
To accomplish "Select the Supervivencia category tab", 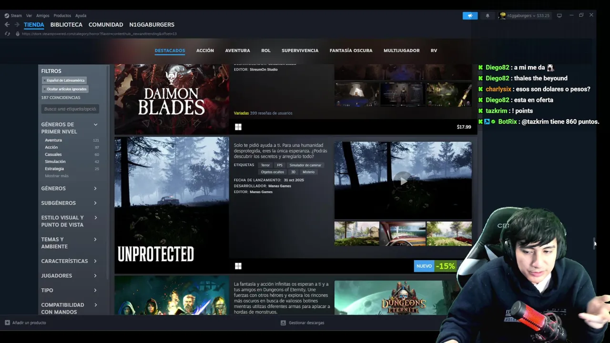I will point(300,50).
